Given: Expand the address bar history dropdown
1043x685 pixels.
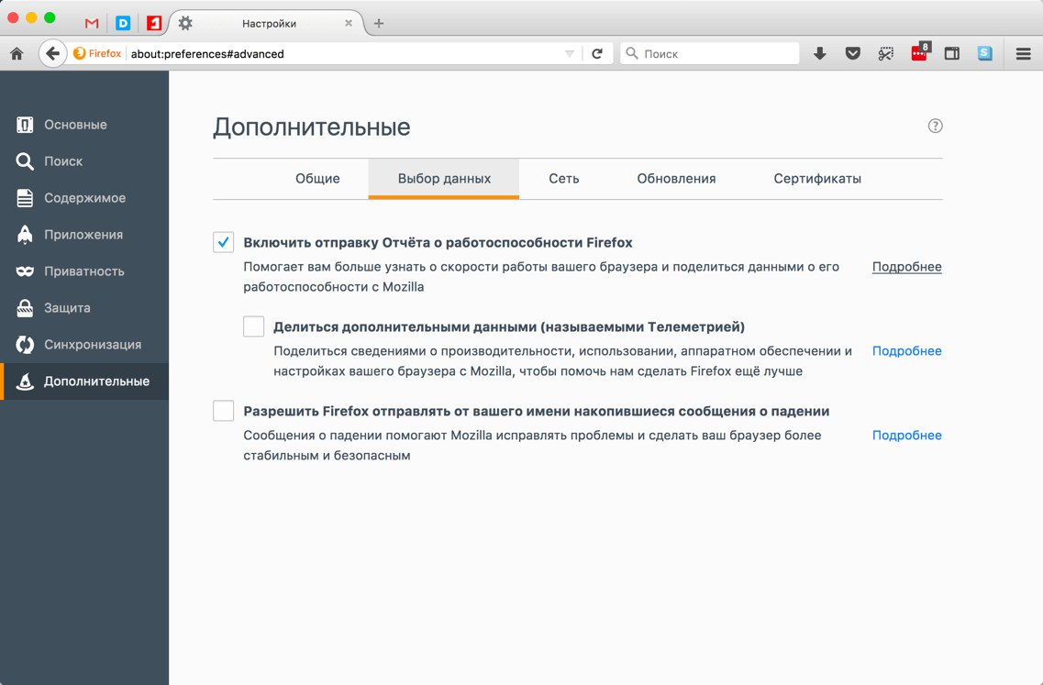Looking at the screenshot, I should (x=570, y=54).
